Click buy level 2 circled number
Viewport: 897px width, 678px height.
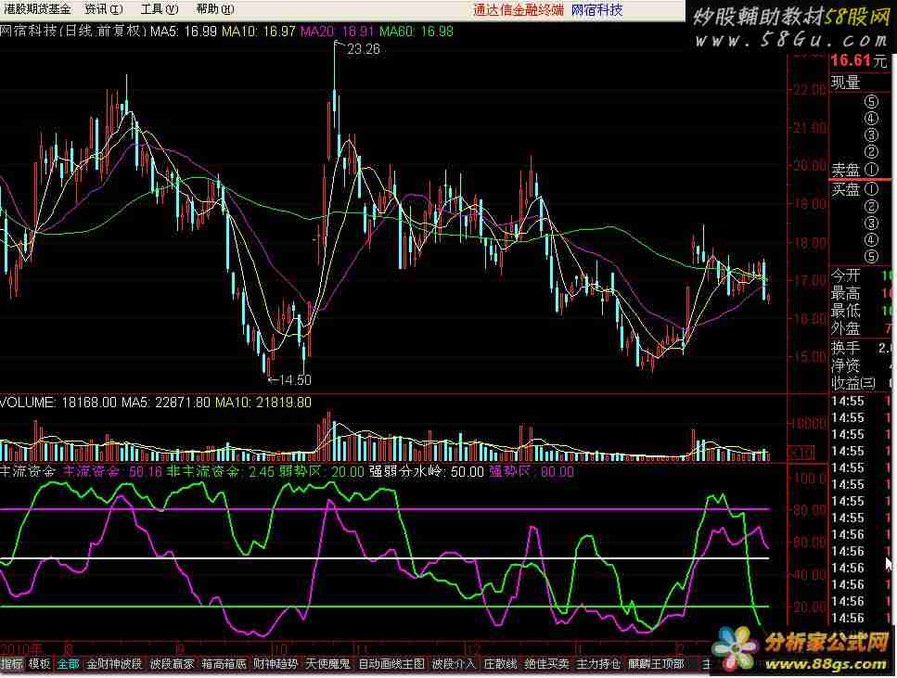click(x=871, y=206)
